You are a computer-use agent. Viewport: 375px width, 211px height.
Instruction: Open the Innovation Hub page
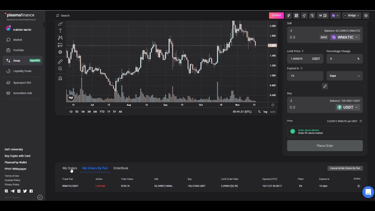click(23, 93)
